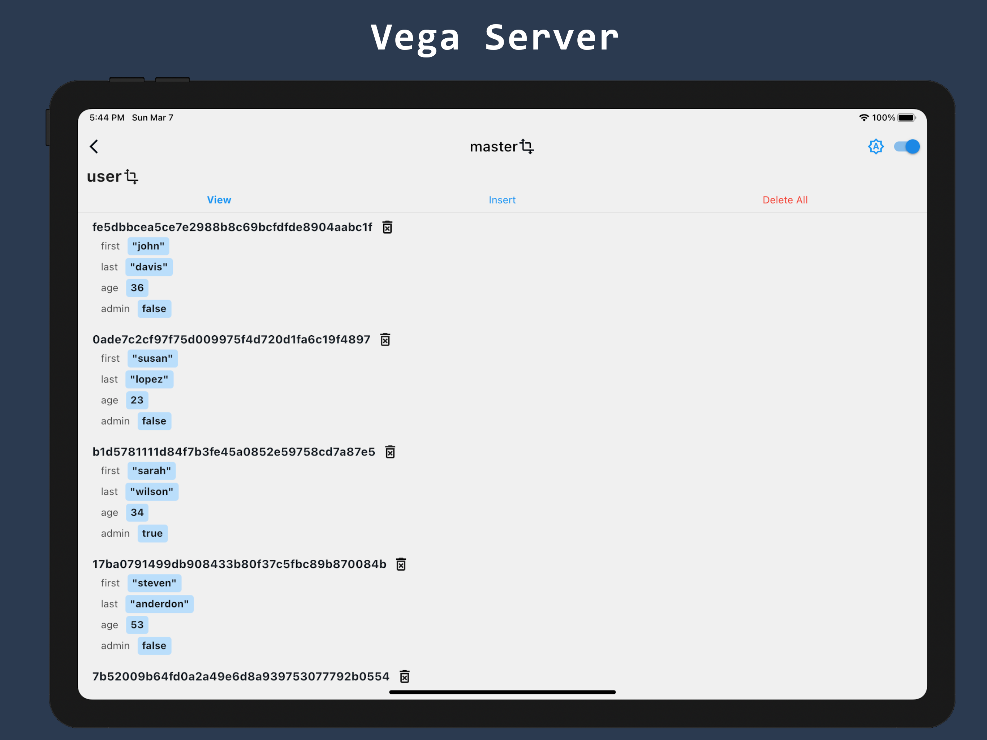Delete john davis record with trash icon
Image resolution: width=987 pixels, height=740 pixels.
click(x=387, y=228)
